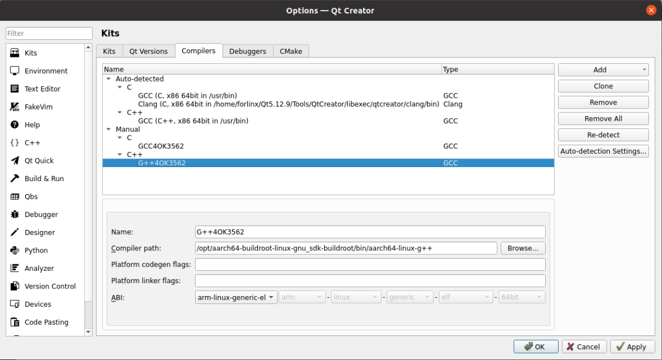Select the Python category icon

point(15,250)
